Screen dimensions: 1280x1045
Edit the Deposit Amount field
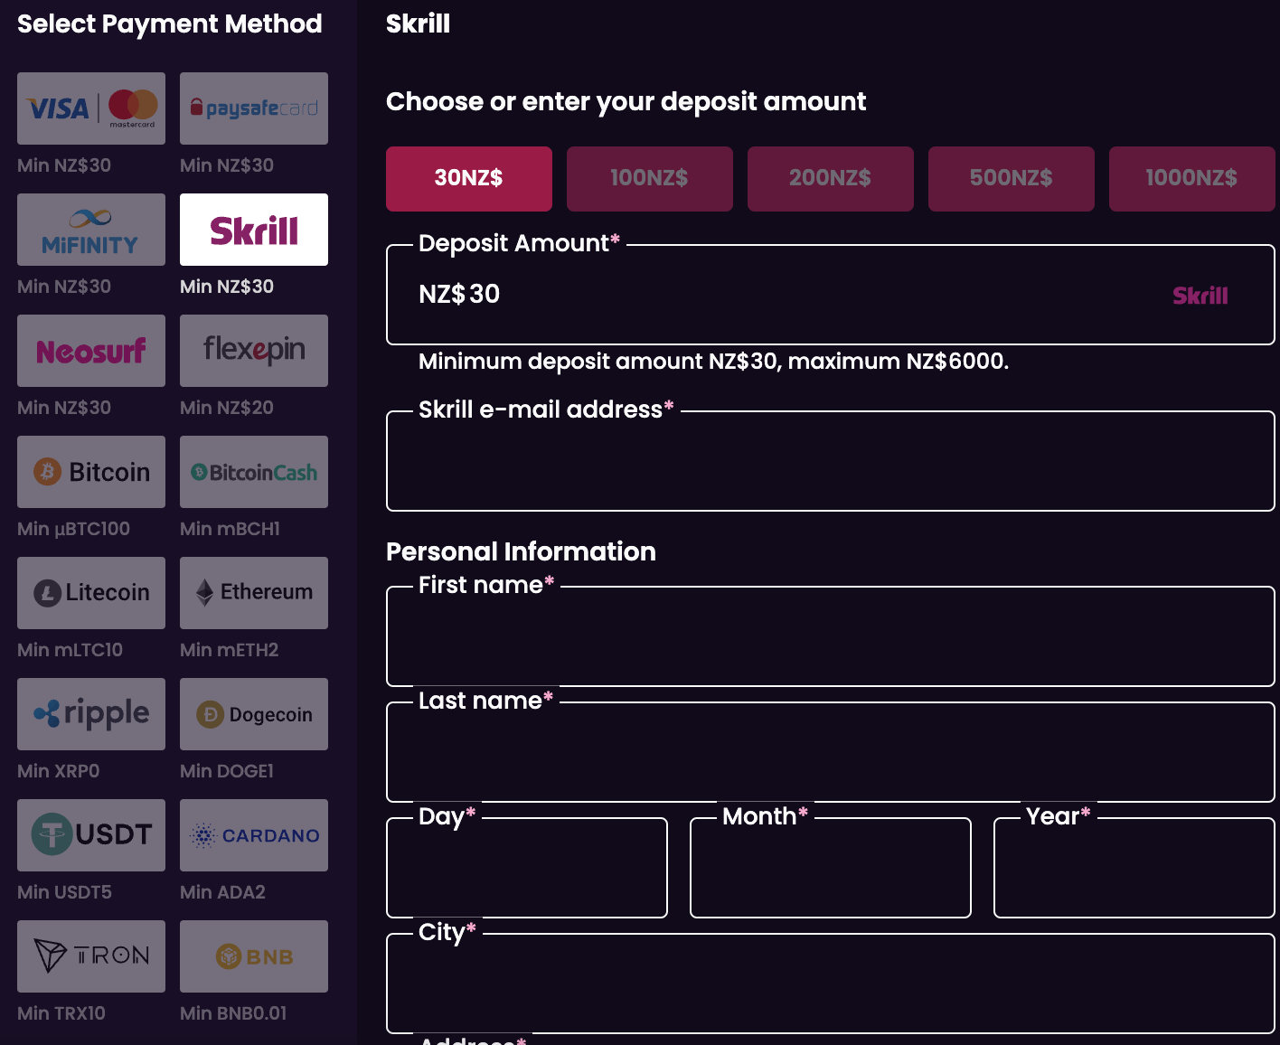(x=831, y=295)
